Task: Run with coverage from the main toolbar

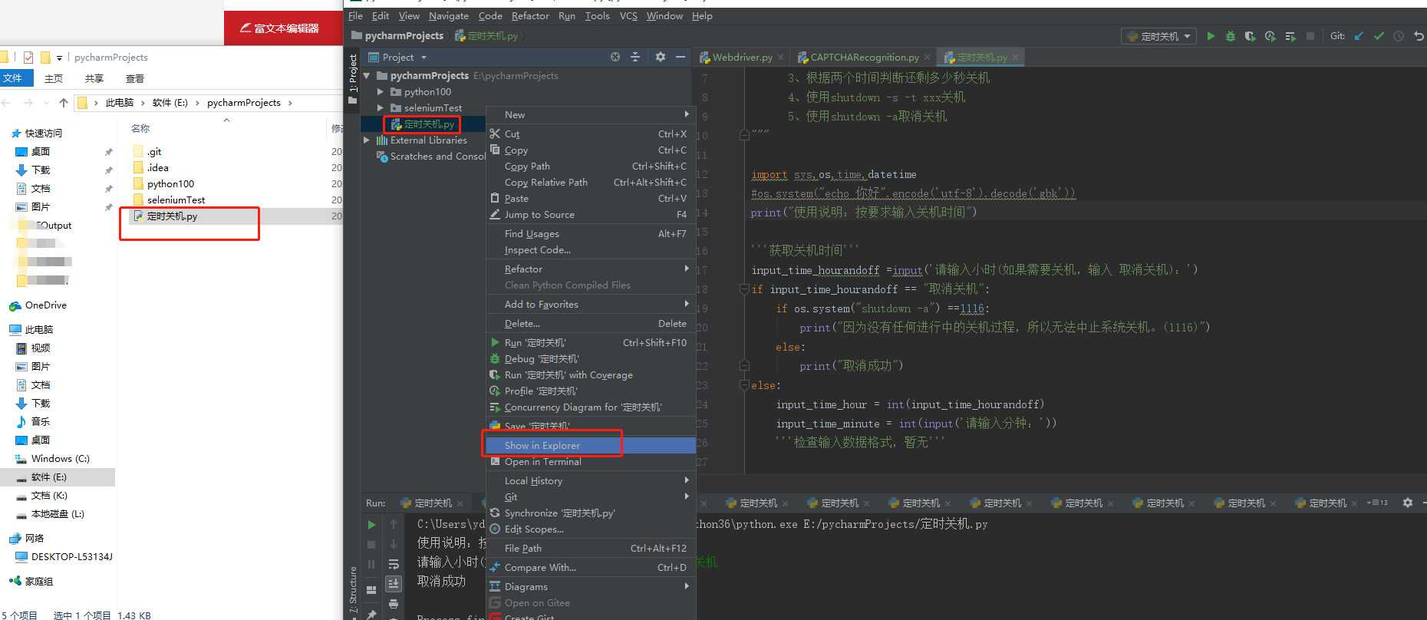Action: pos(1251,36)
